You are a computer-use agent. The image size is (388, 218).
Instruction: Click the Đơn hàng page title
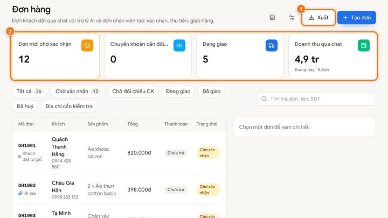coord(31,9)
